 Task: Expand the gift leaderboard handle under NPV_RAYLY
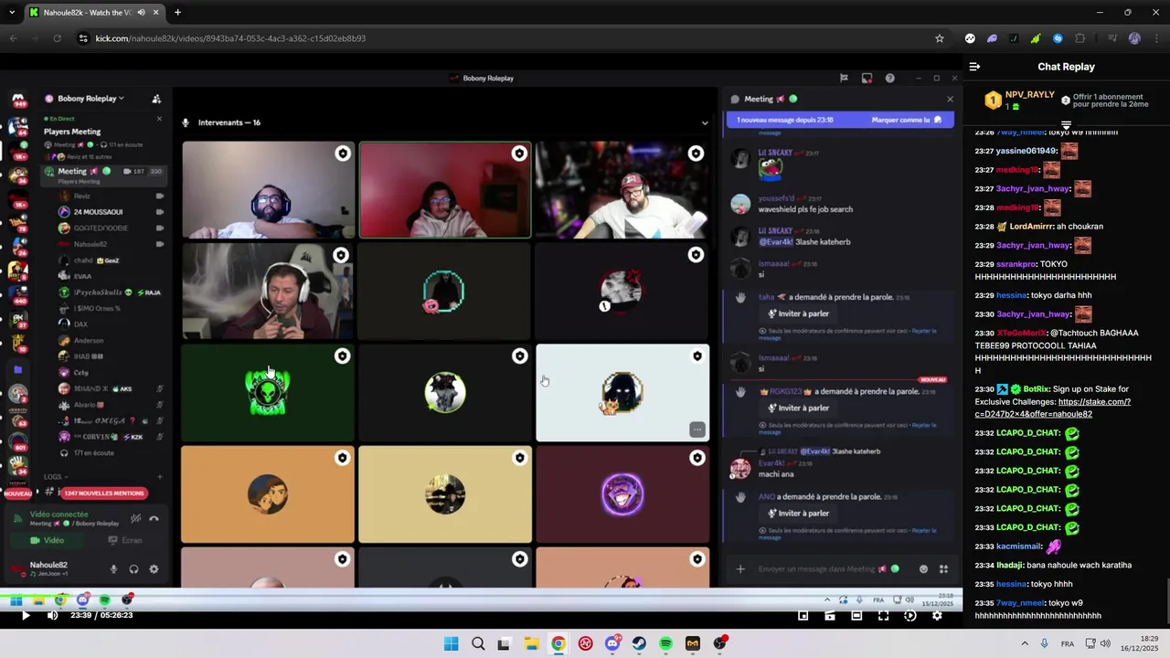point(1066,124)
